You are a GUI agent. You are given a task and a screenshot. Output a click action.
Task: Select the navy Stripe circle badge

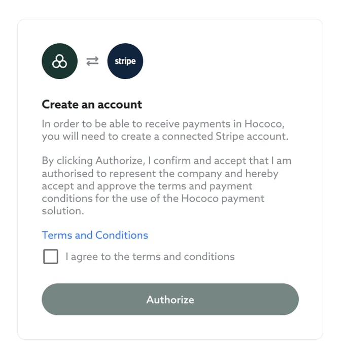coord(125,61)
